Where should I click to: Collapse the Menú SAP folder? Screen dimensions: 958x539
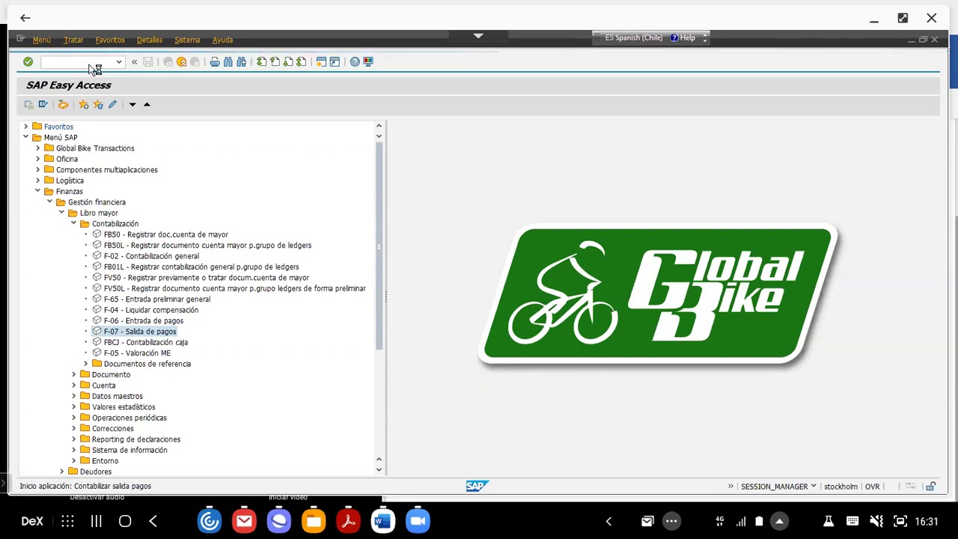point(26,138)
